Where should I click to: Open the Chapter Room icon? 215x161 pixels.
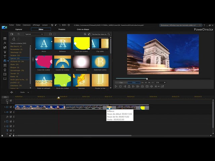point(5,74)
